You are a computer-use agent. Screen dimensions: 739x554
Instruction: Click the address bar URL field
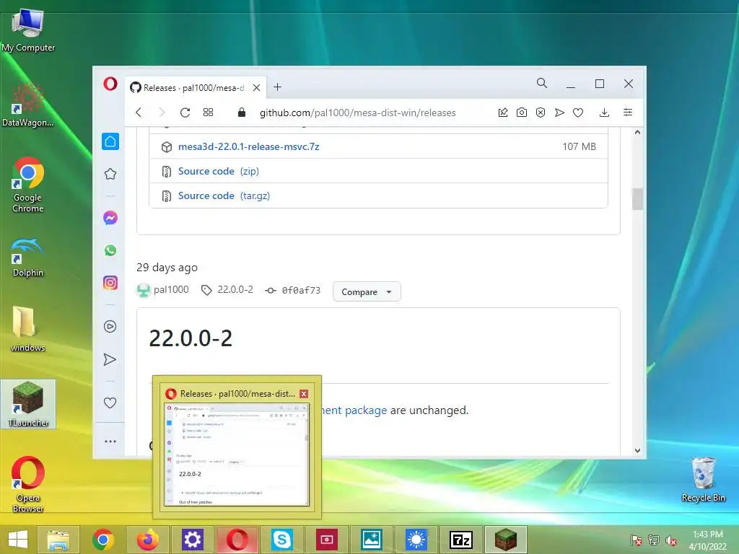pyautogui.click(x=357, y=113)
